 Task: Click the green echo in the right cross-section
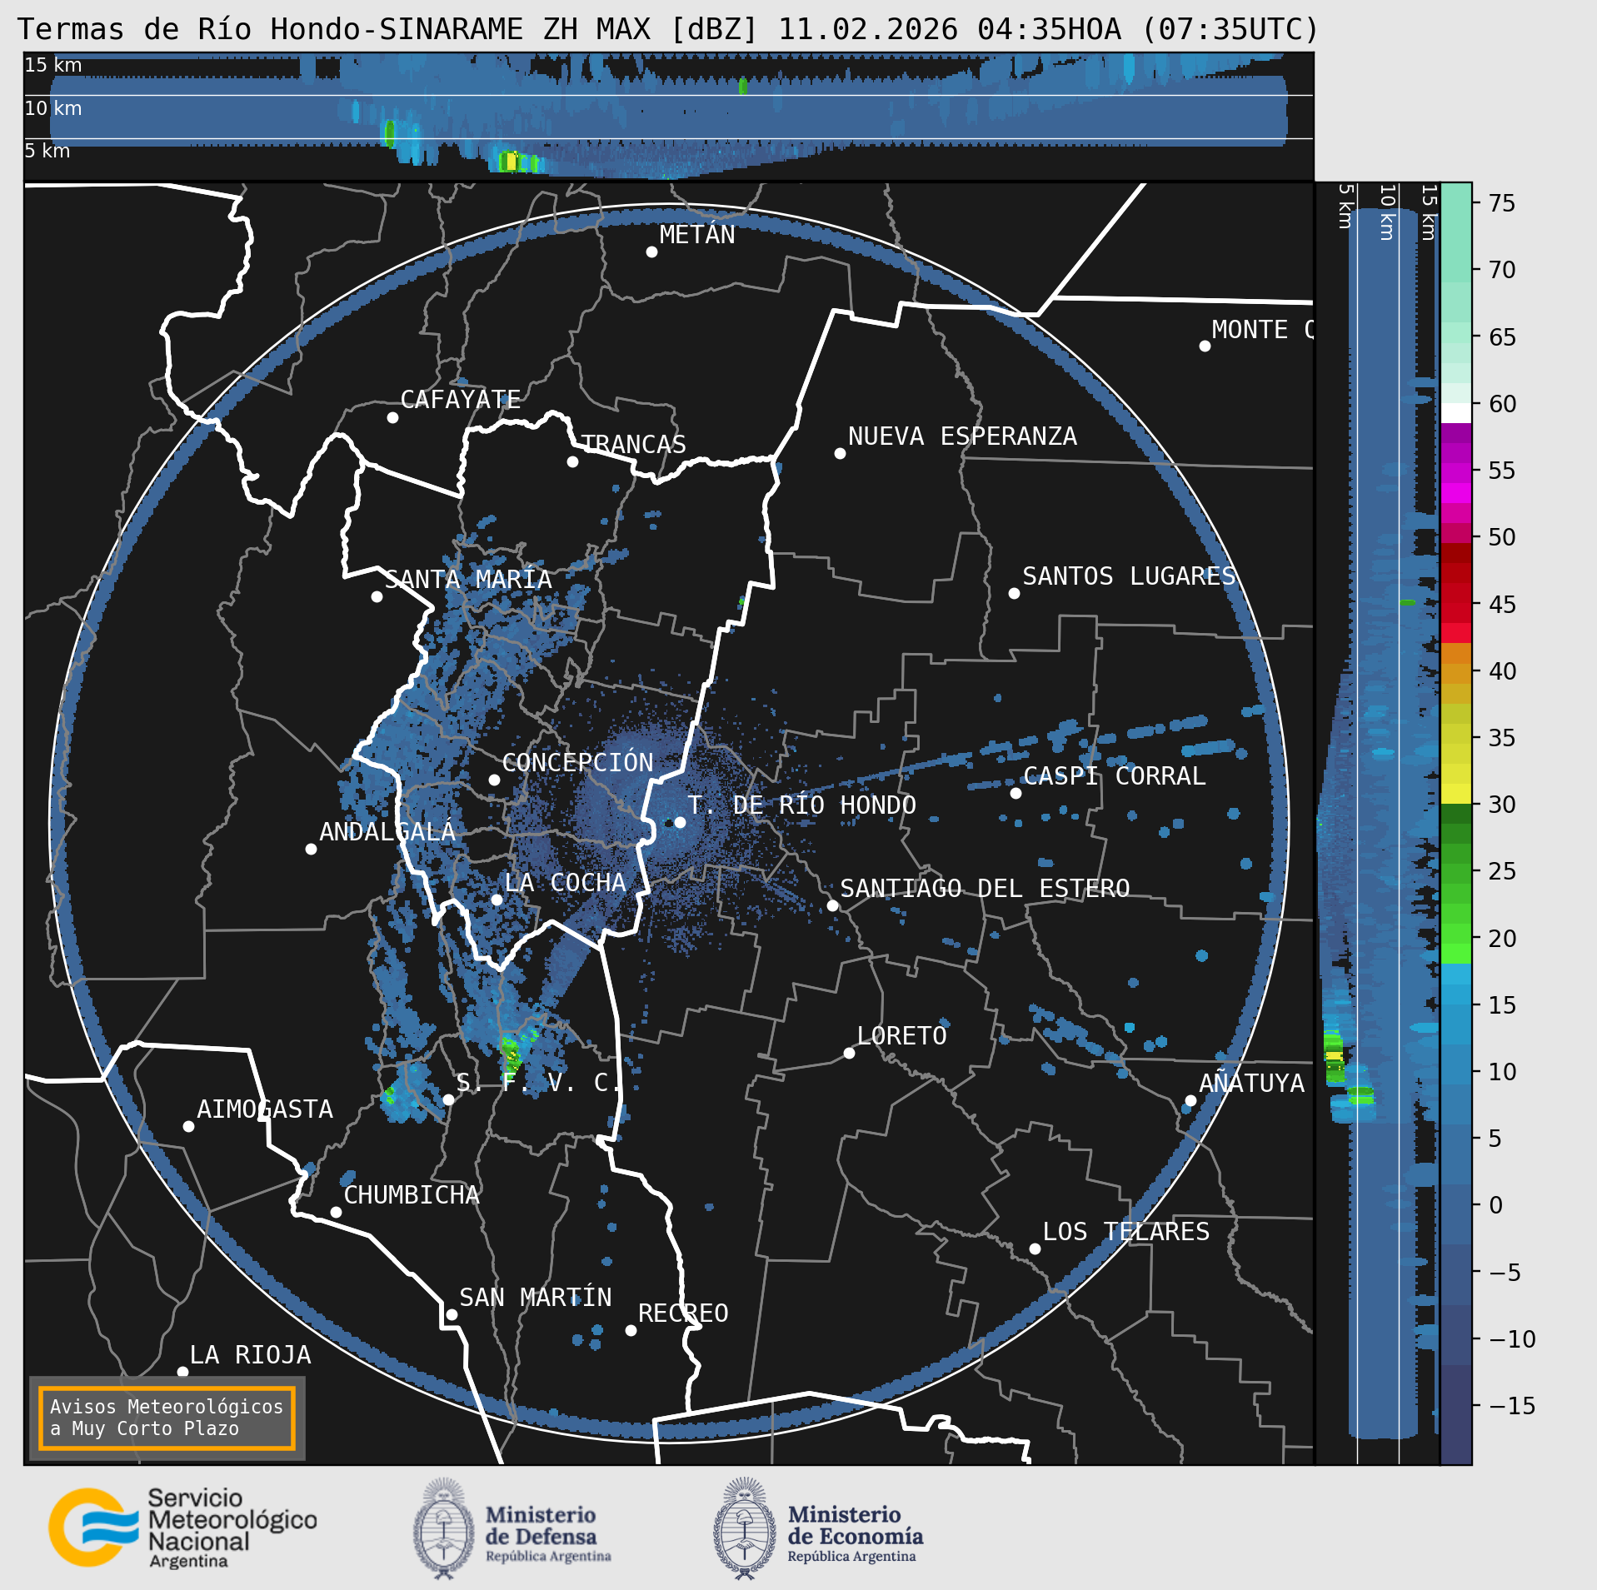pos(1334,1056)
